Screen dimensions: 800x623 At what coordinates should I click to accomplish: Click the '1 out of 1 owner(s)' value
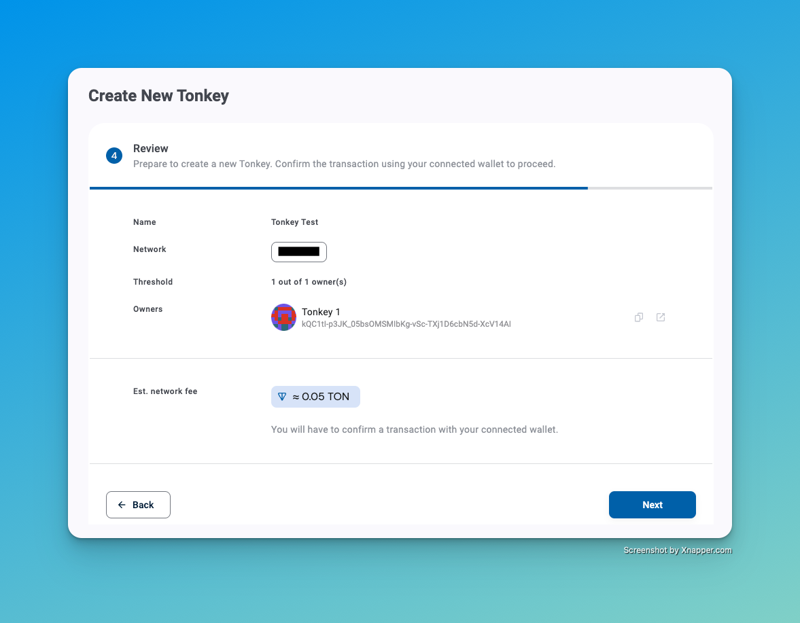[x=309, y=282]
